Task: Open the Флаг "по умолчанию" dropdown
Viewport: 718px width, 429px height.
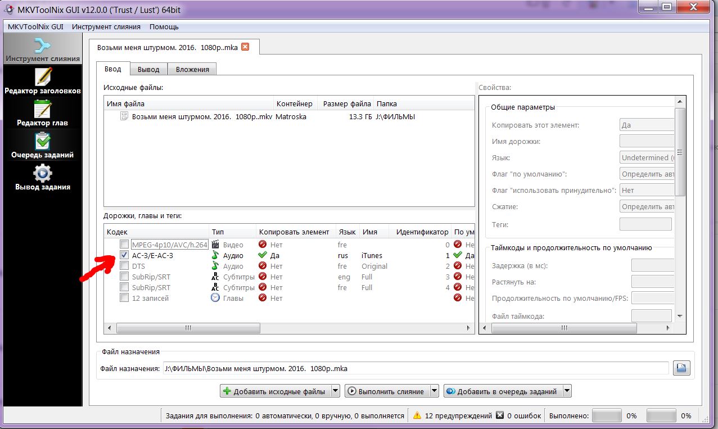Action: [647, 174]
